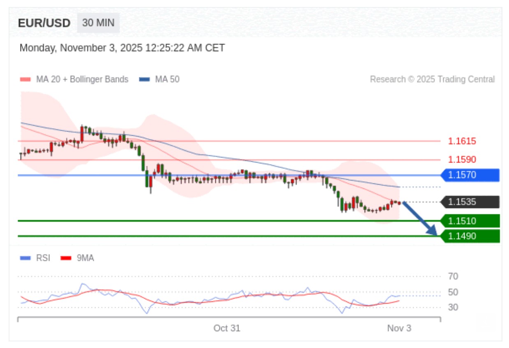Toggle the RSI legend label
Image resolution: width=509 pixels, height=348 pixels.
[43, 258]
